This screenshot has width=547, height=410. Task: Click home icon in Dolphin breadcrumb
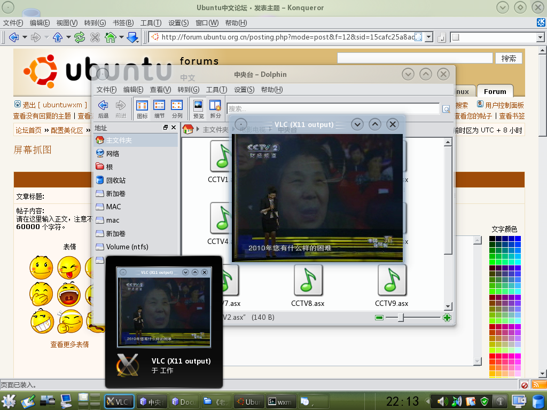(187, 129)
